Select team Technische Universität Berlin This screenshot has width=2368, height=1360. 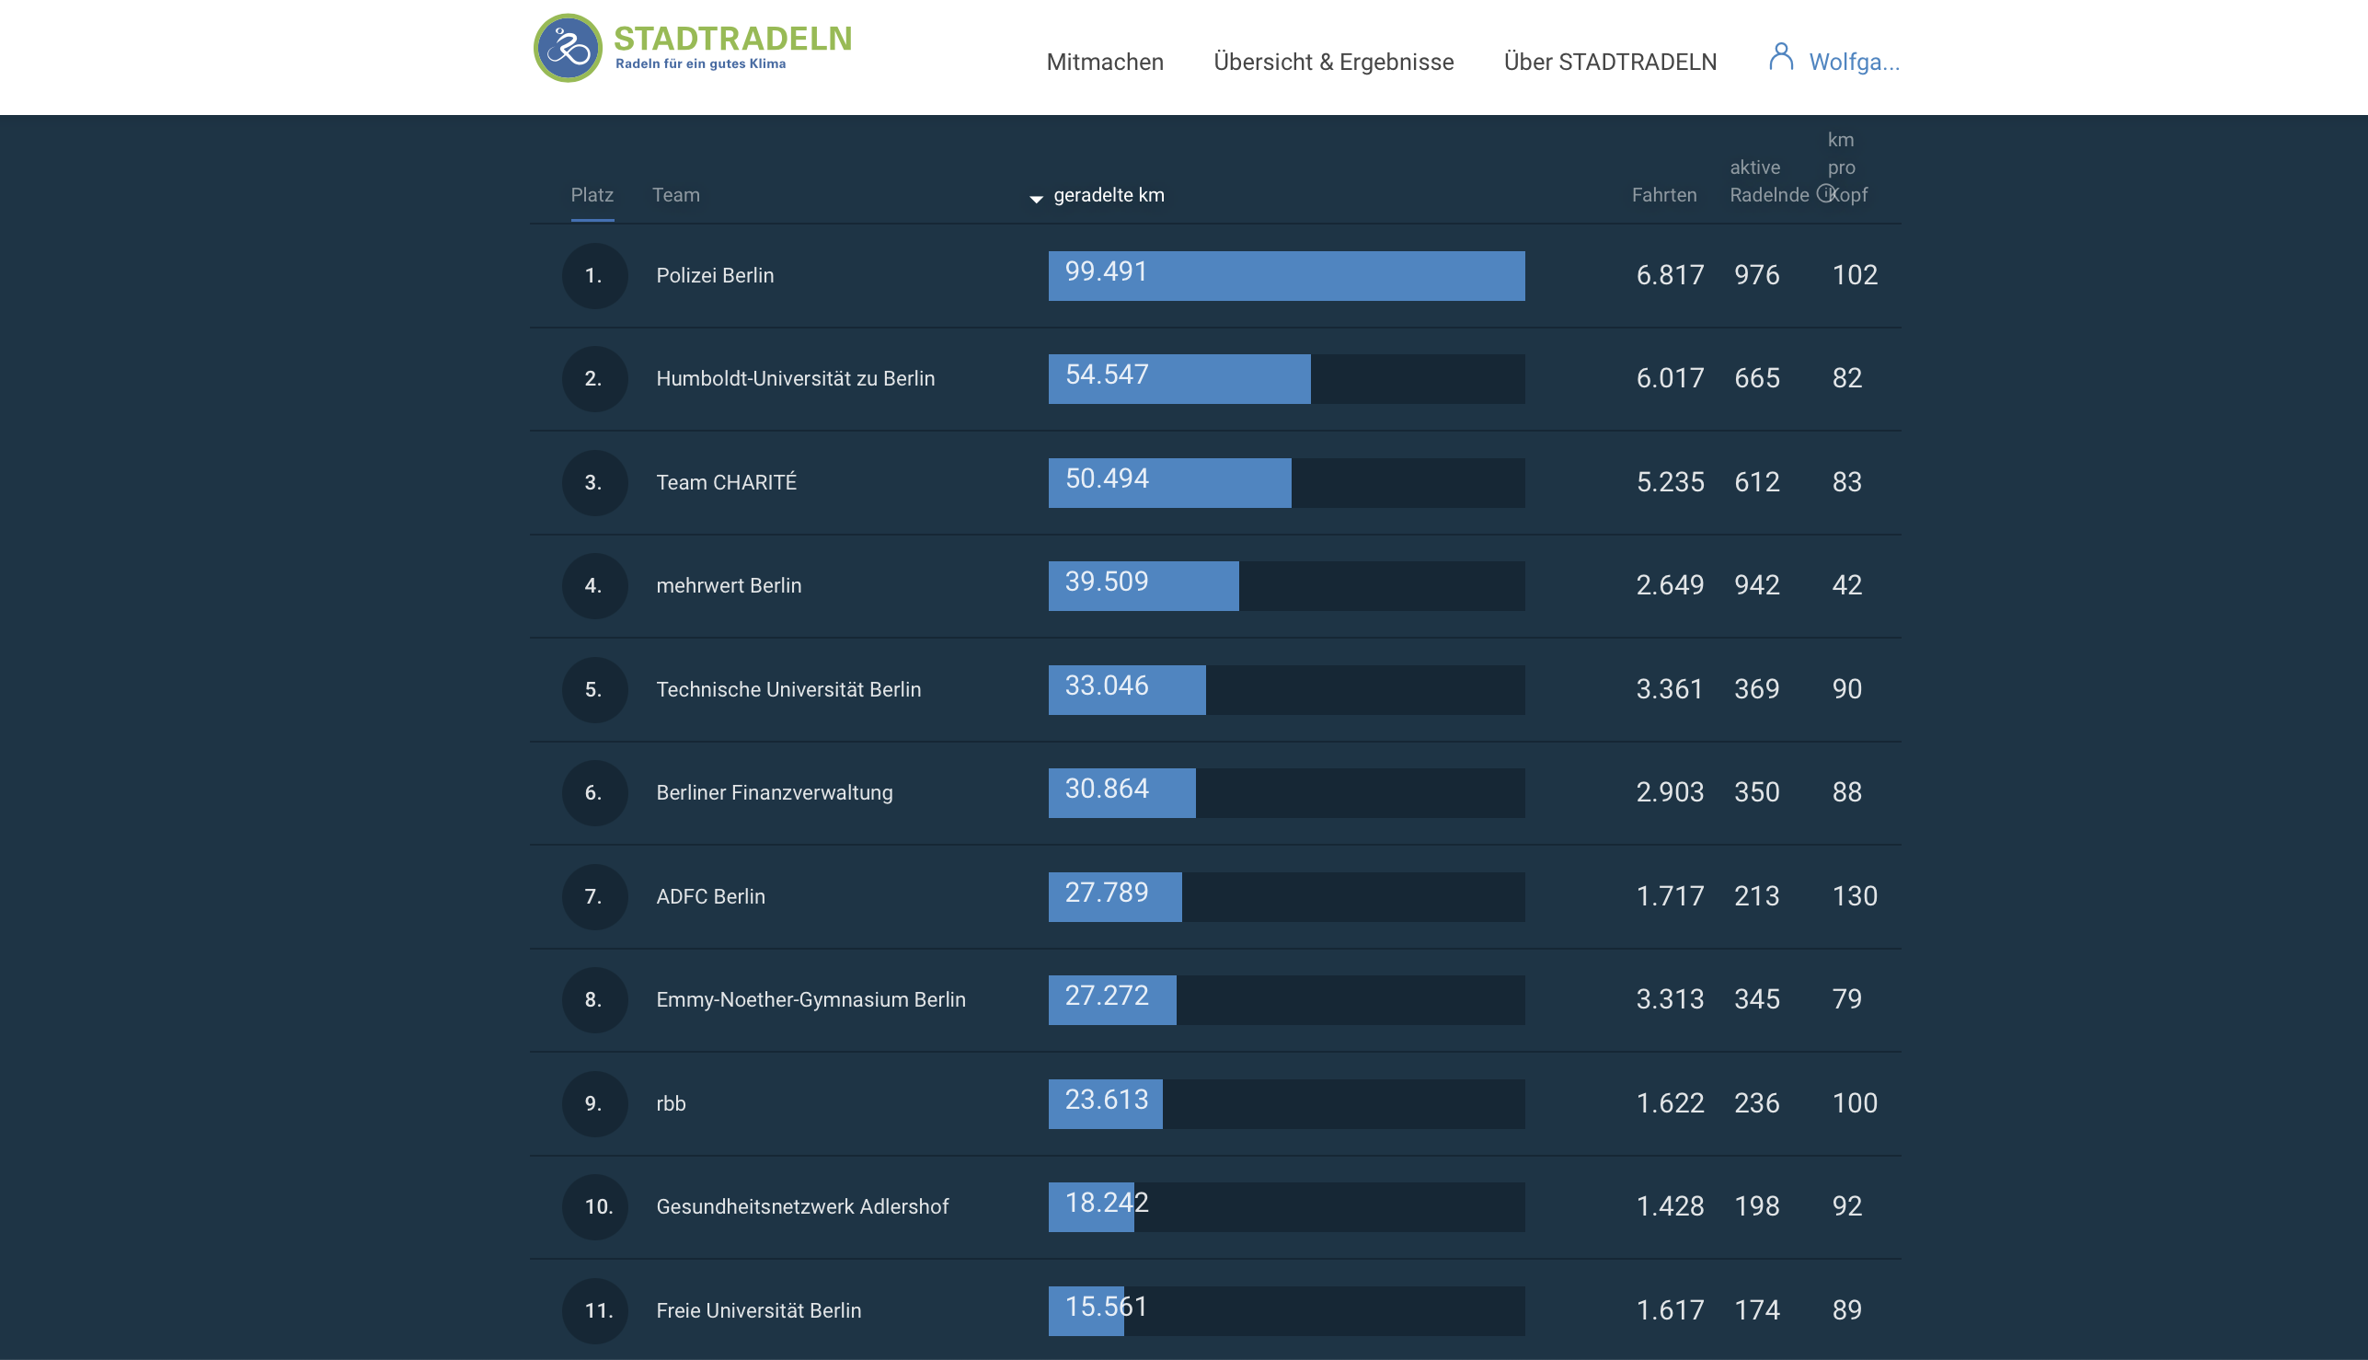click(x=788, y=689)
